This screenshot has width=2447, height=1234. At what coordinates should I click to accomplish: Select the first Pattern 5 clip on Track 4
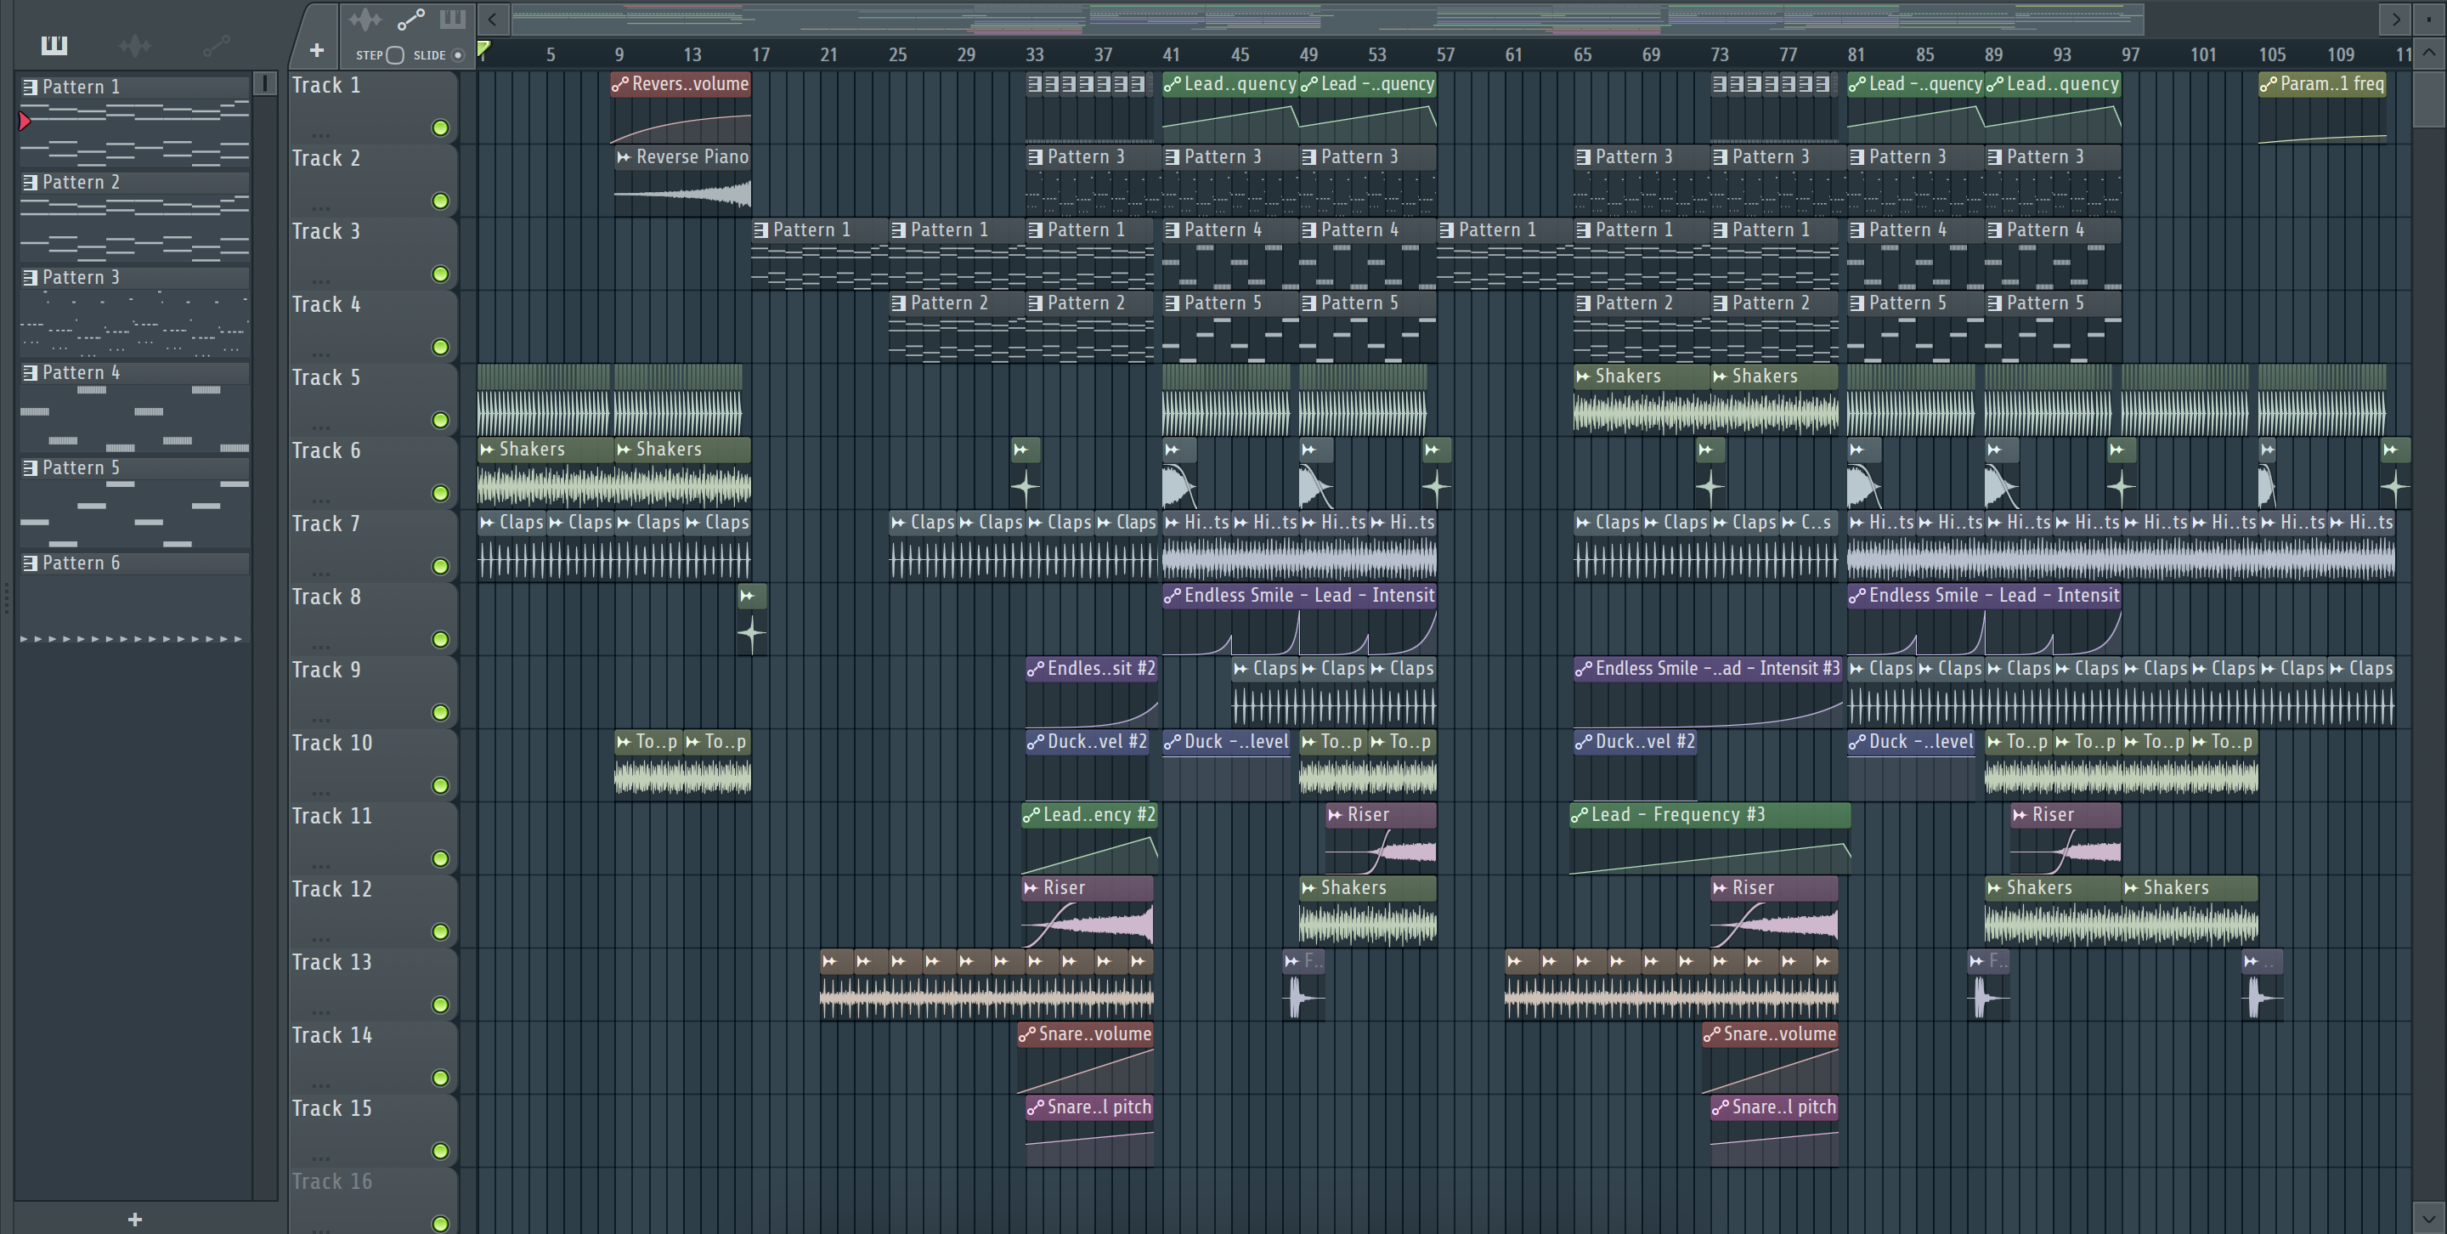pos(1229,327)
